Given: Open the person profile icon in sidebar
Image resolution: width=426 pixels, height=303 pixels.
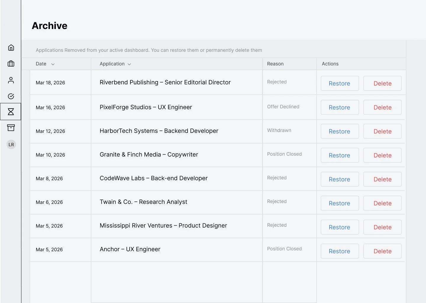Looking at the screenshot, I should [11, 80].
